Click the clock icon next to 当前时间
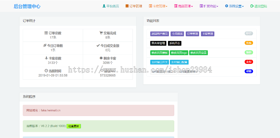 pyautogui.click(x=46, y=71)
